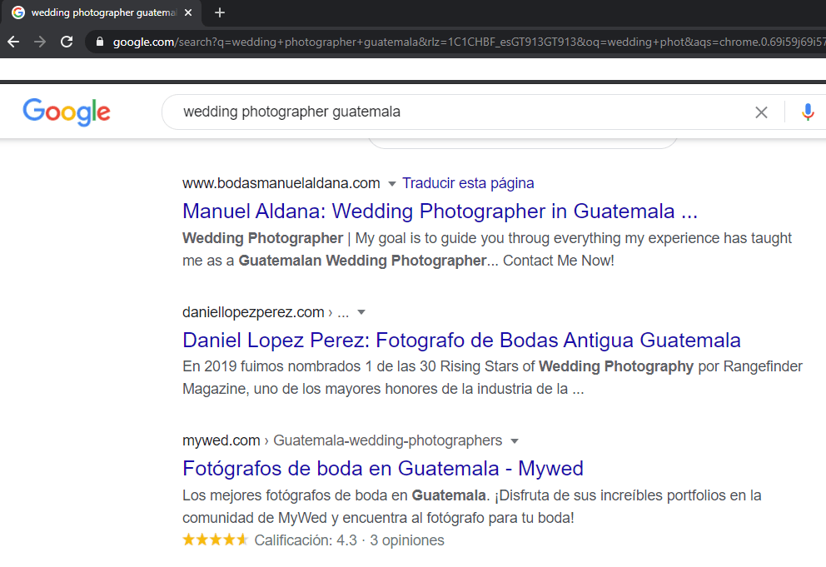
Task: Go back with the browser back arrow
Action: 13,42
